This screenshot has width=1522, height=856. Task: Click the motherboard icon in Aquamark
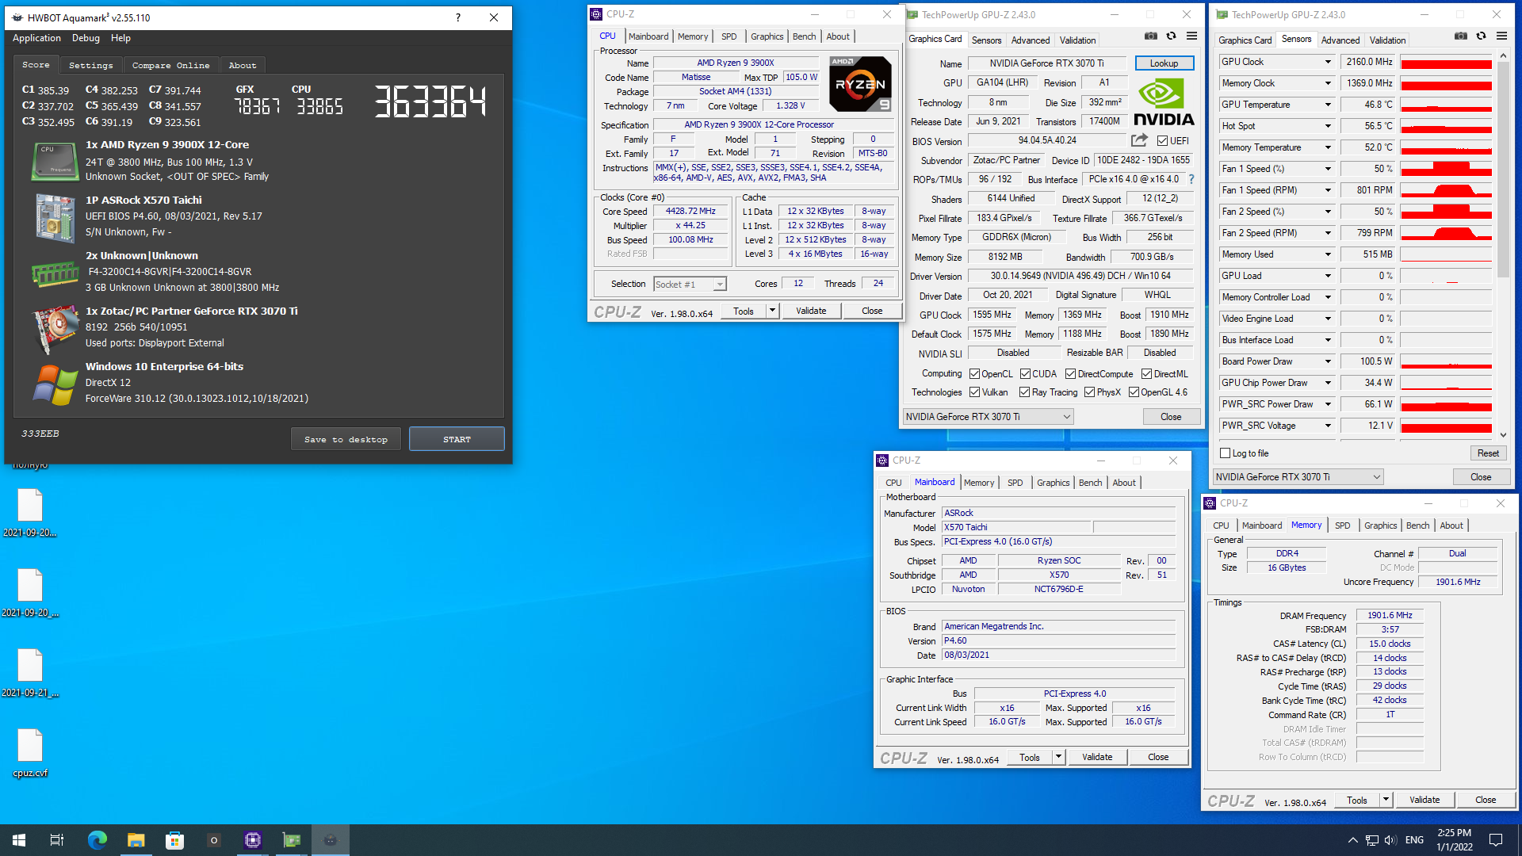click(55, 217)
